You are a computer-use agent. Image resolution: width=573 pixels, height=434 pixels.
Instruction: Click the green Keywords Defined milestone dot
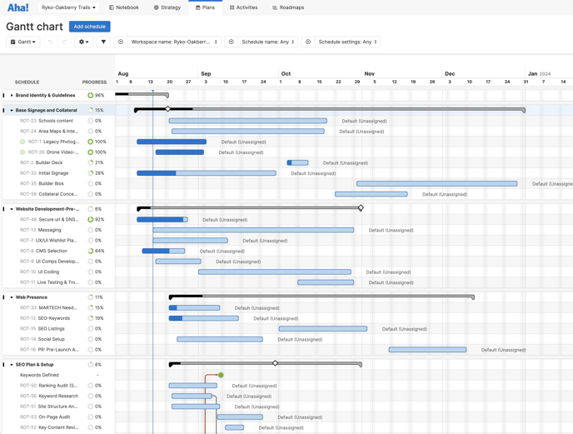(x=221, y=375)
